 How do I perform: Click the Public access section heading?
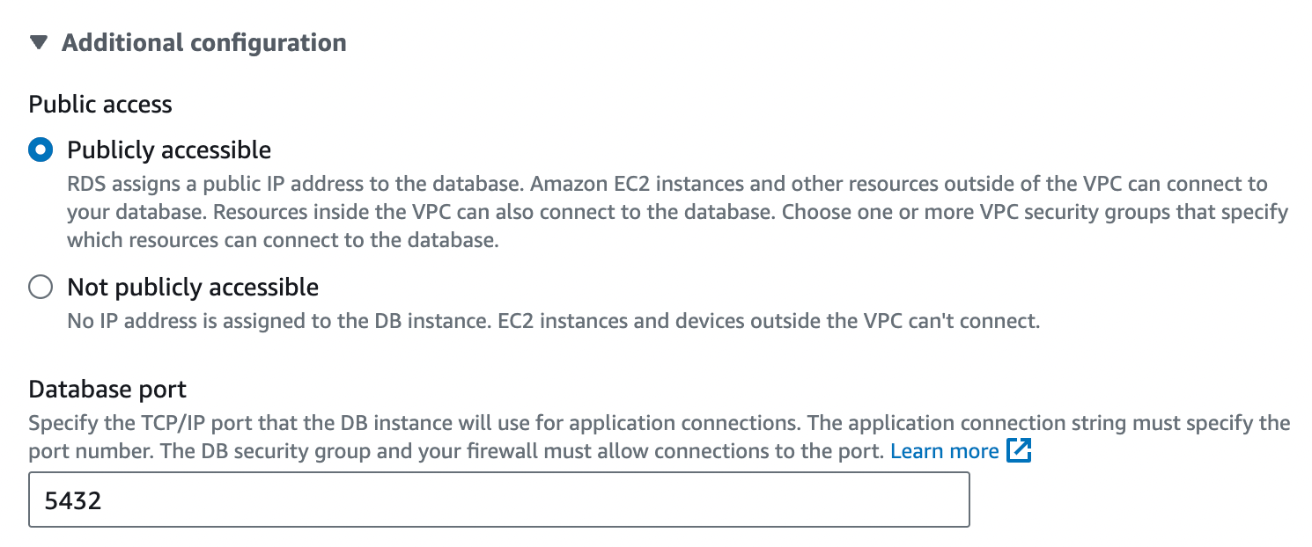click(x=100, y=105)
